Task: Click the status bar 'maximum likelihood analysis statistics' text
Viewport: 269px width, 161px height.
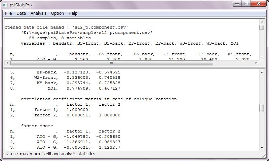Action: point(57,154)
